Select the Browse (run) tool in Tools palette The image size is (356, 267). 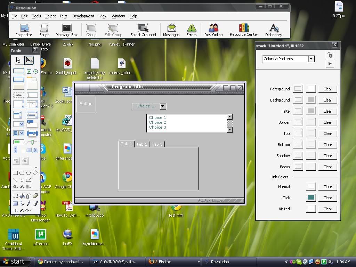(18, 60)
